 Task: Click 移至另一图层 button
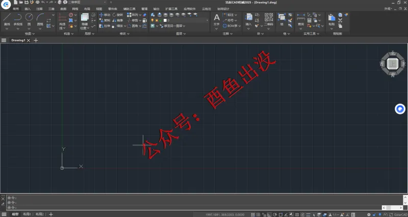pos(172,26)
